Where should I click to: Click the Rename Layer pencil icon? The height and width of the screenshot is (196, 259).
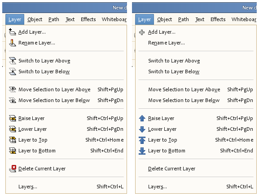point(13,43)
